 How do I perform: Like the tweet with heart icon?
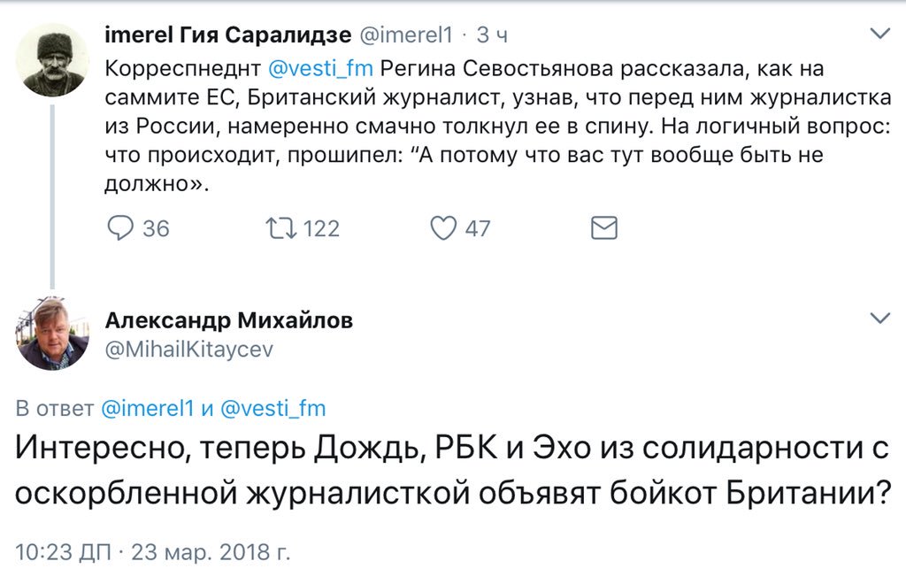tap(442, 228)
